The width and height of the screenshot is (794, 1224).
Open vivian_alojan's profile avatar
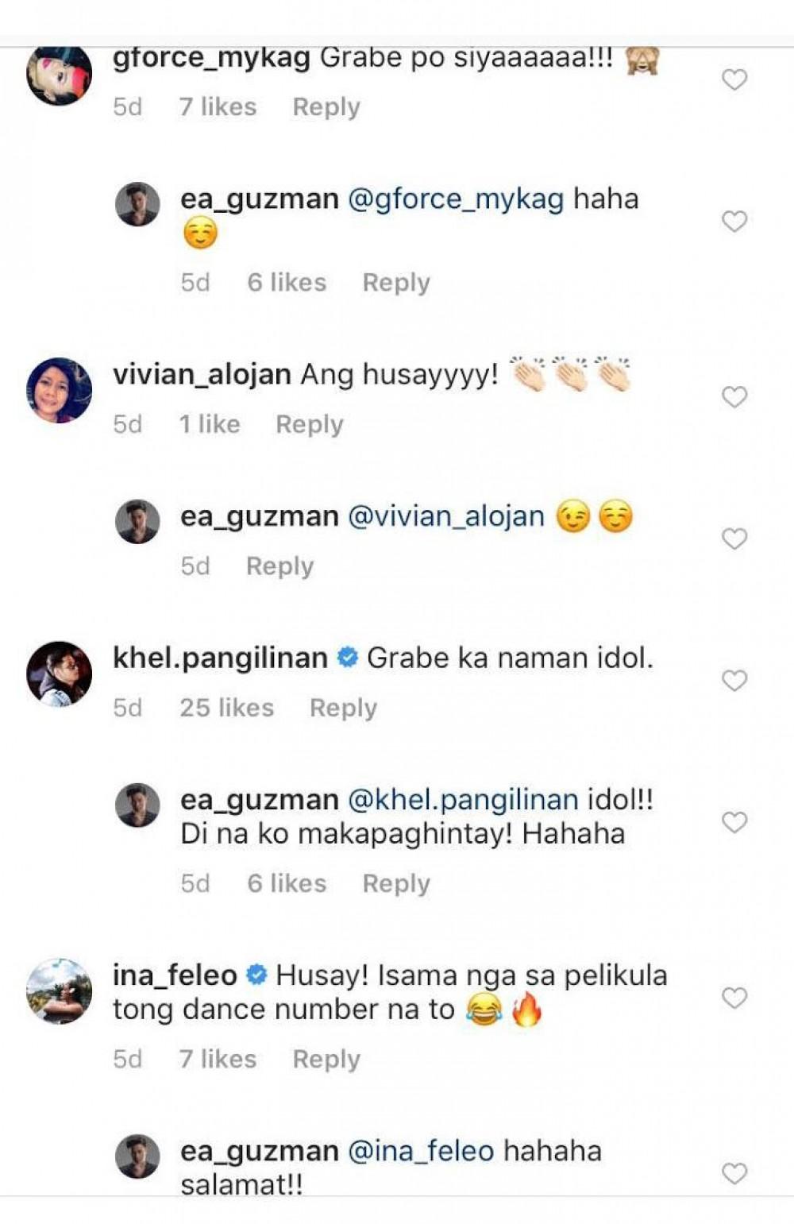coord(59,390)
